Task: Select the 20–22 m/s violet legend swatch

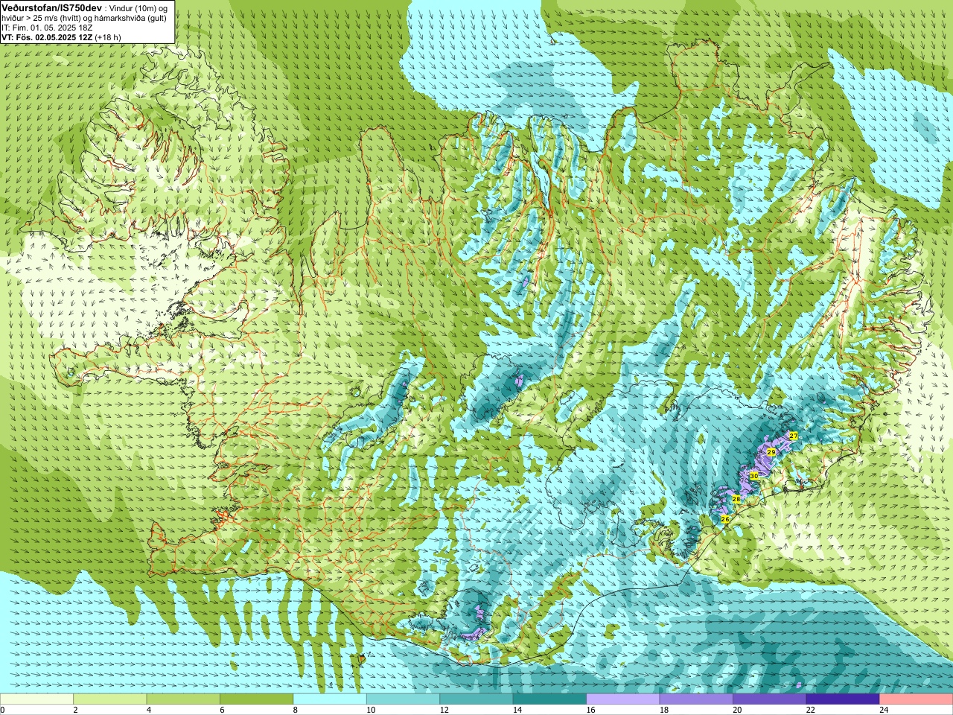Action: coord(770,699)
